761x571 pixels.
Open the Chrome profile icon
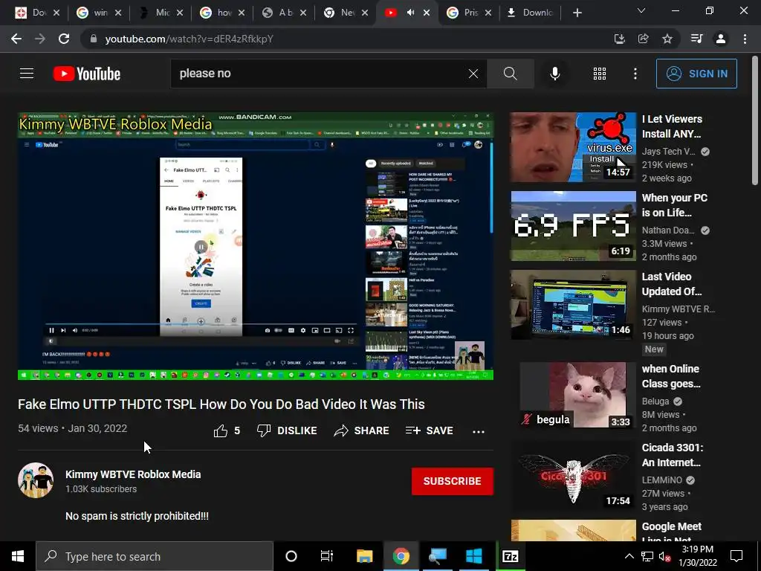tap(721, 39)
